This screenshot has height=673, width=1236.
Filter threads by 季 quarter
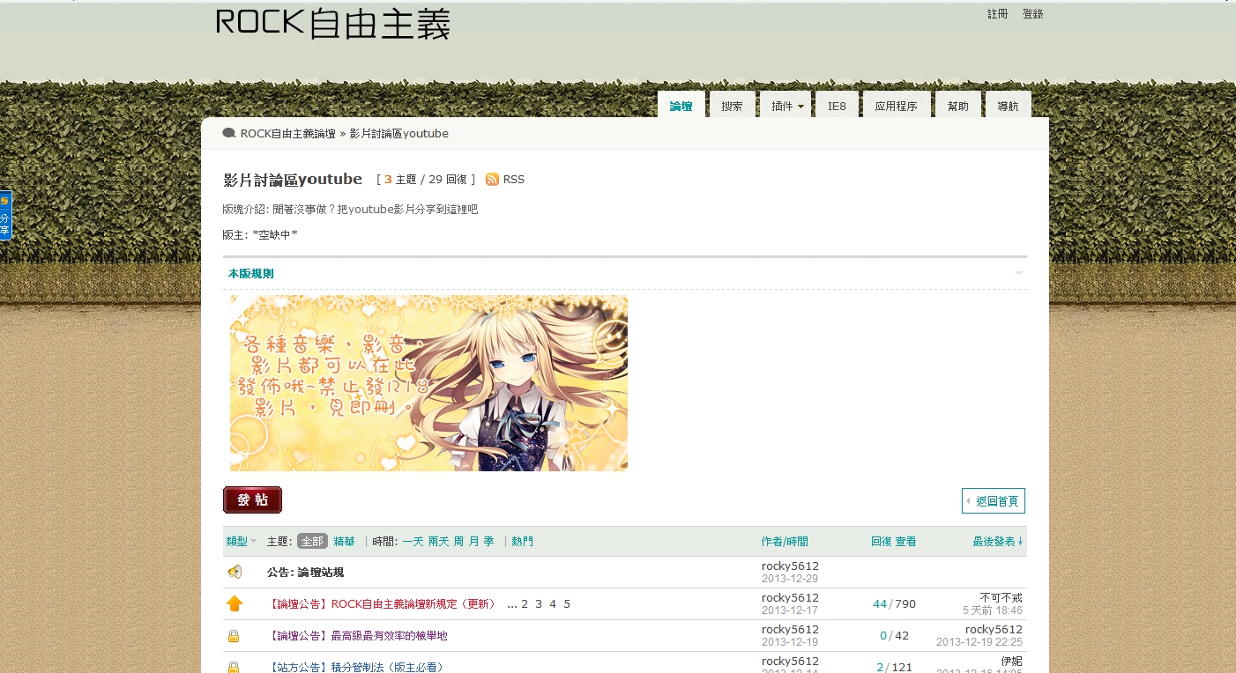pyautogui.click(x=488, y=541)
